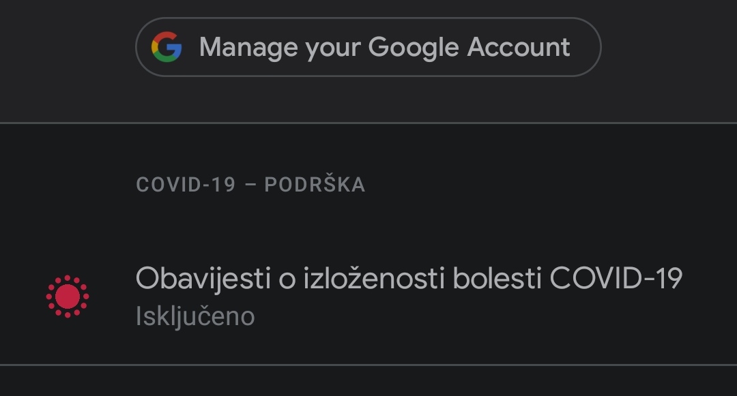Select the COVID-19 – PODRŠKA section header
Image resolution: width=737 pixels, height=396 pixels.
coord(250,185)
